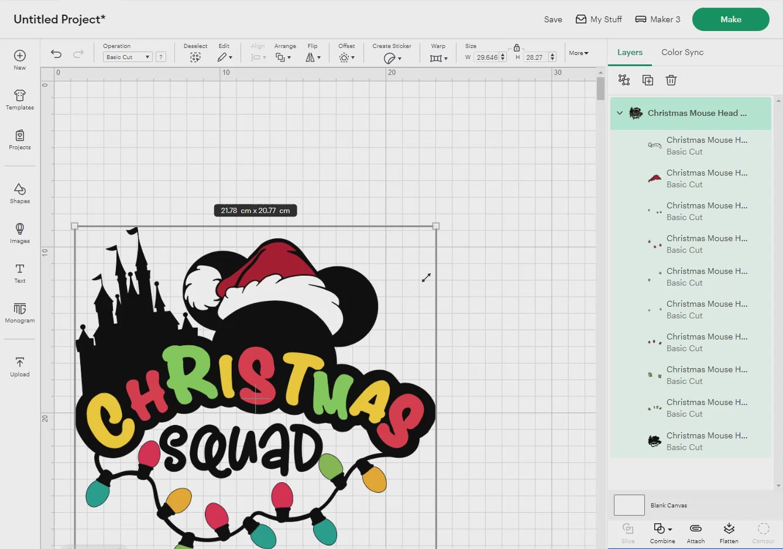Adjust the height stepper arrows
The height and width of the screenshot is (549, 783).
coord(552,57)
